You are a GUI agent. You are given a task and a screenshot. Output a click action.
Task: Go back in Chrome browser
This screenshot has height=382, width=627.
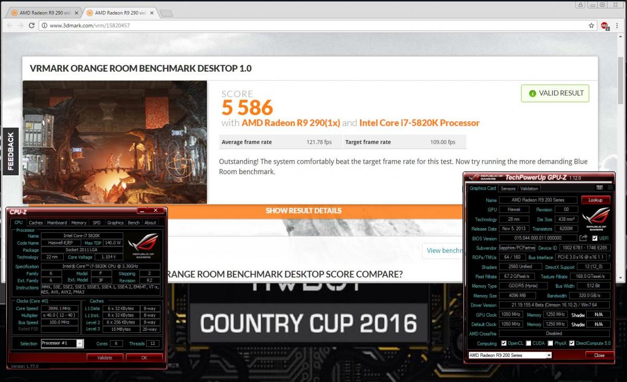[10, 25]
